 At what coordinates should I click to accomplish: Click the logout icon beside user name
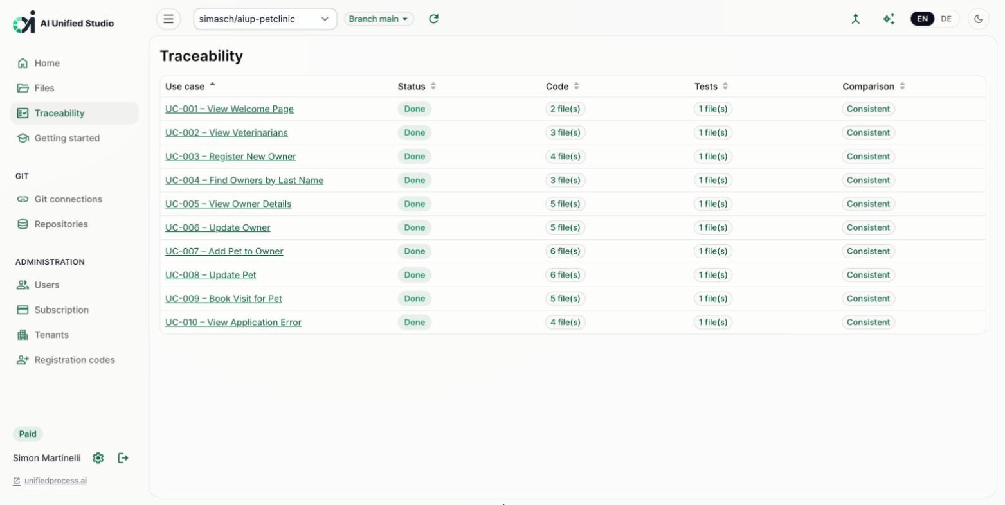pos(123,458)
